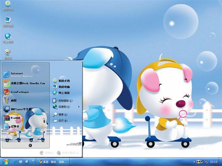The height and width of the screenshot is (166, 222).
Task: Click the 关闭计算机(U) shut down button
Action: (68, 153)
